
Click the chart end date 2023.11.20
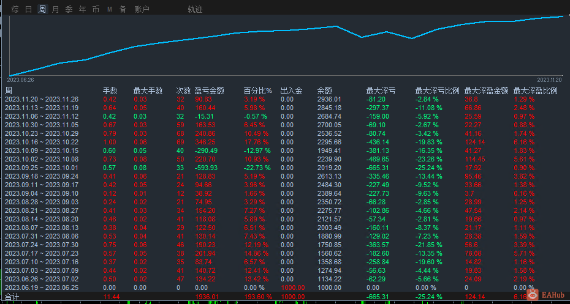549,80
